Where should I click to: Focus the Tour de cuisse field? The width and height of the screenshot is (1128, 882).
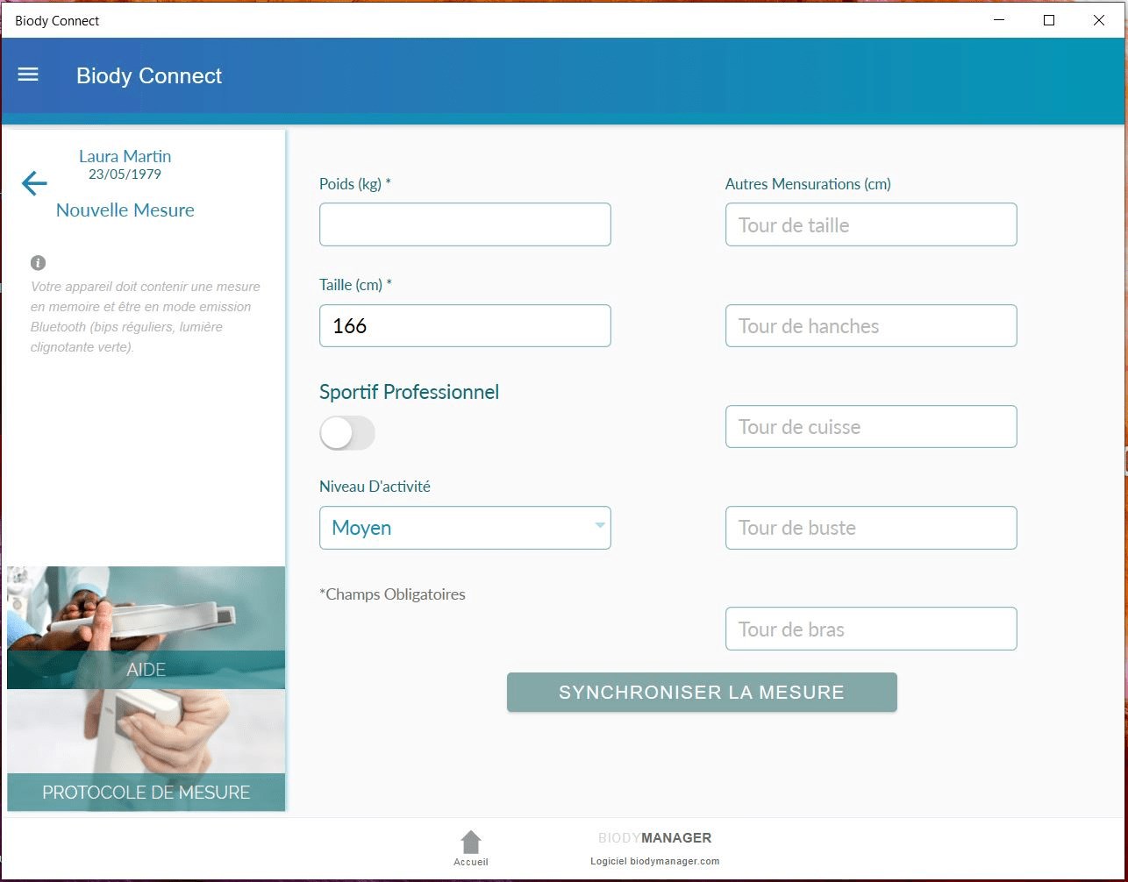click(871, 426)
